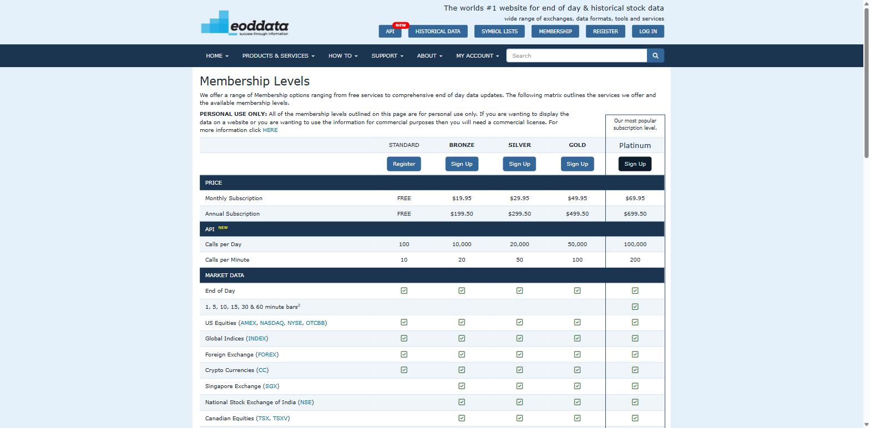Click the Search input field

576,55
